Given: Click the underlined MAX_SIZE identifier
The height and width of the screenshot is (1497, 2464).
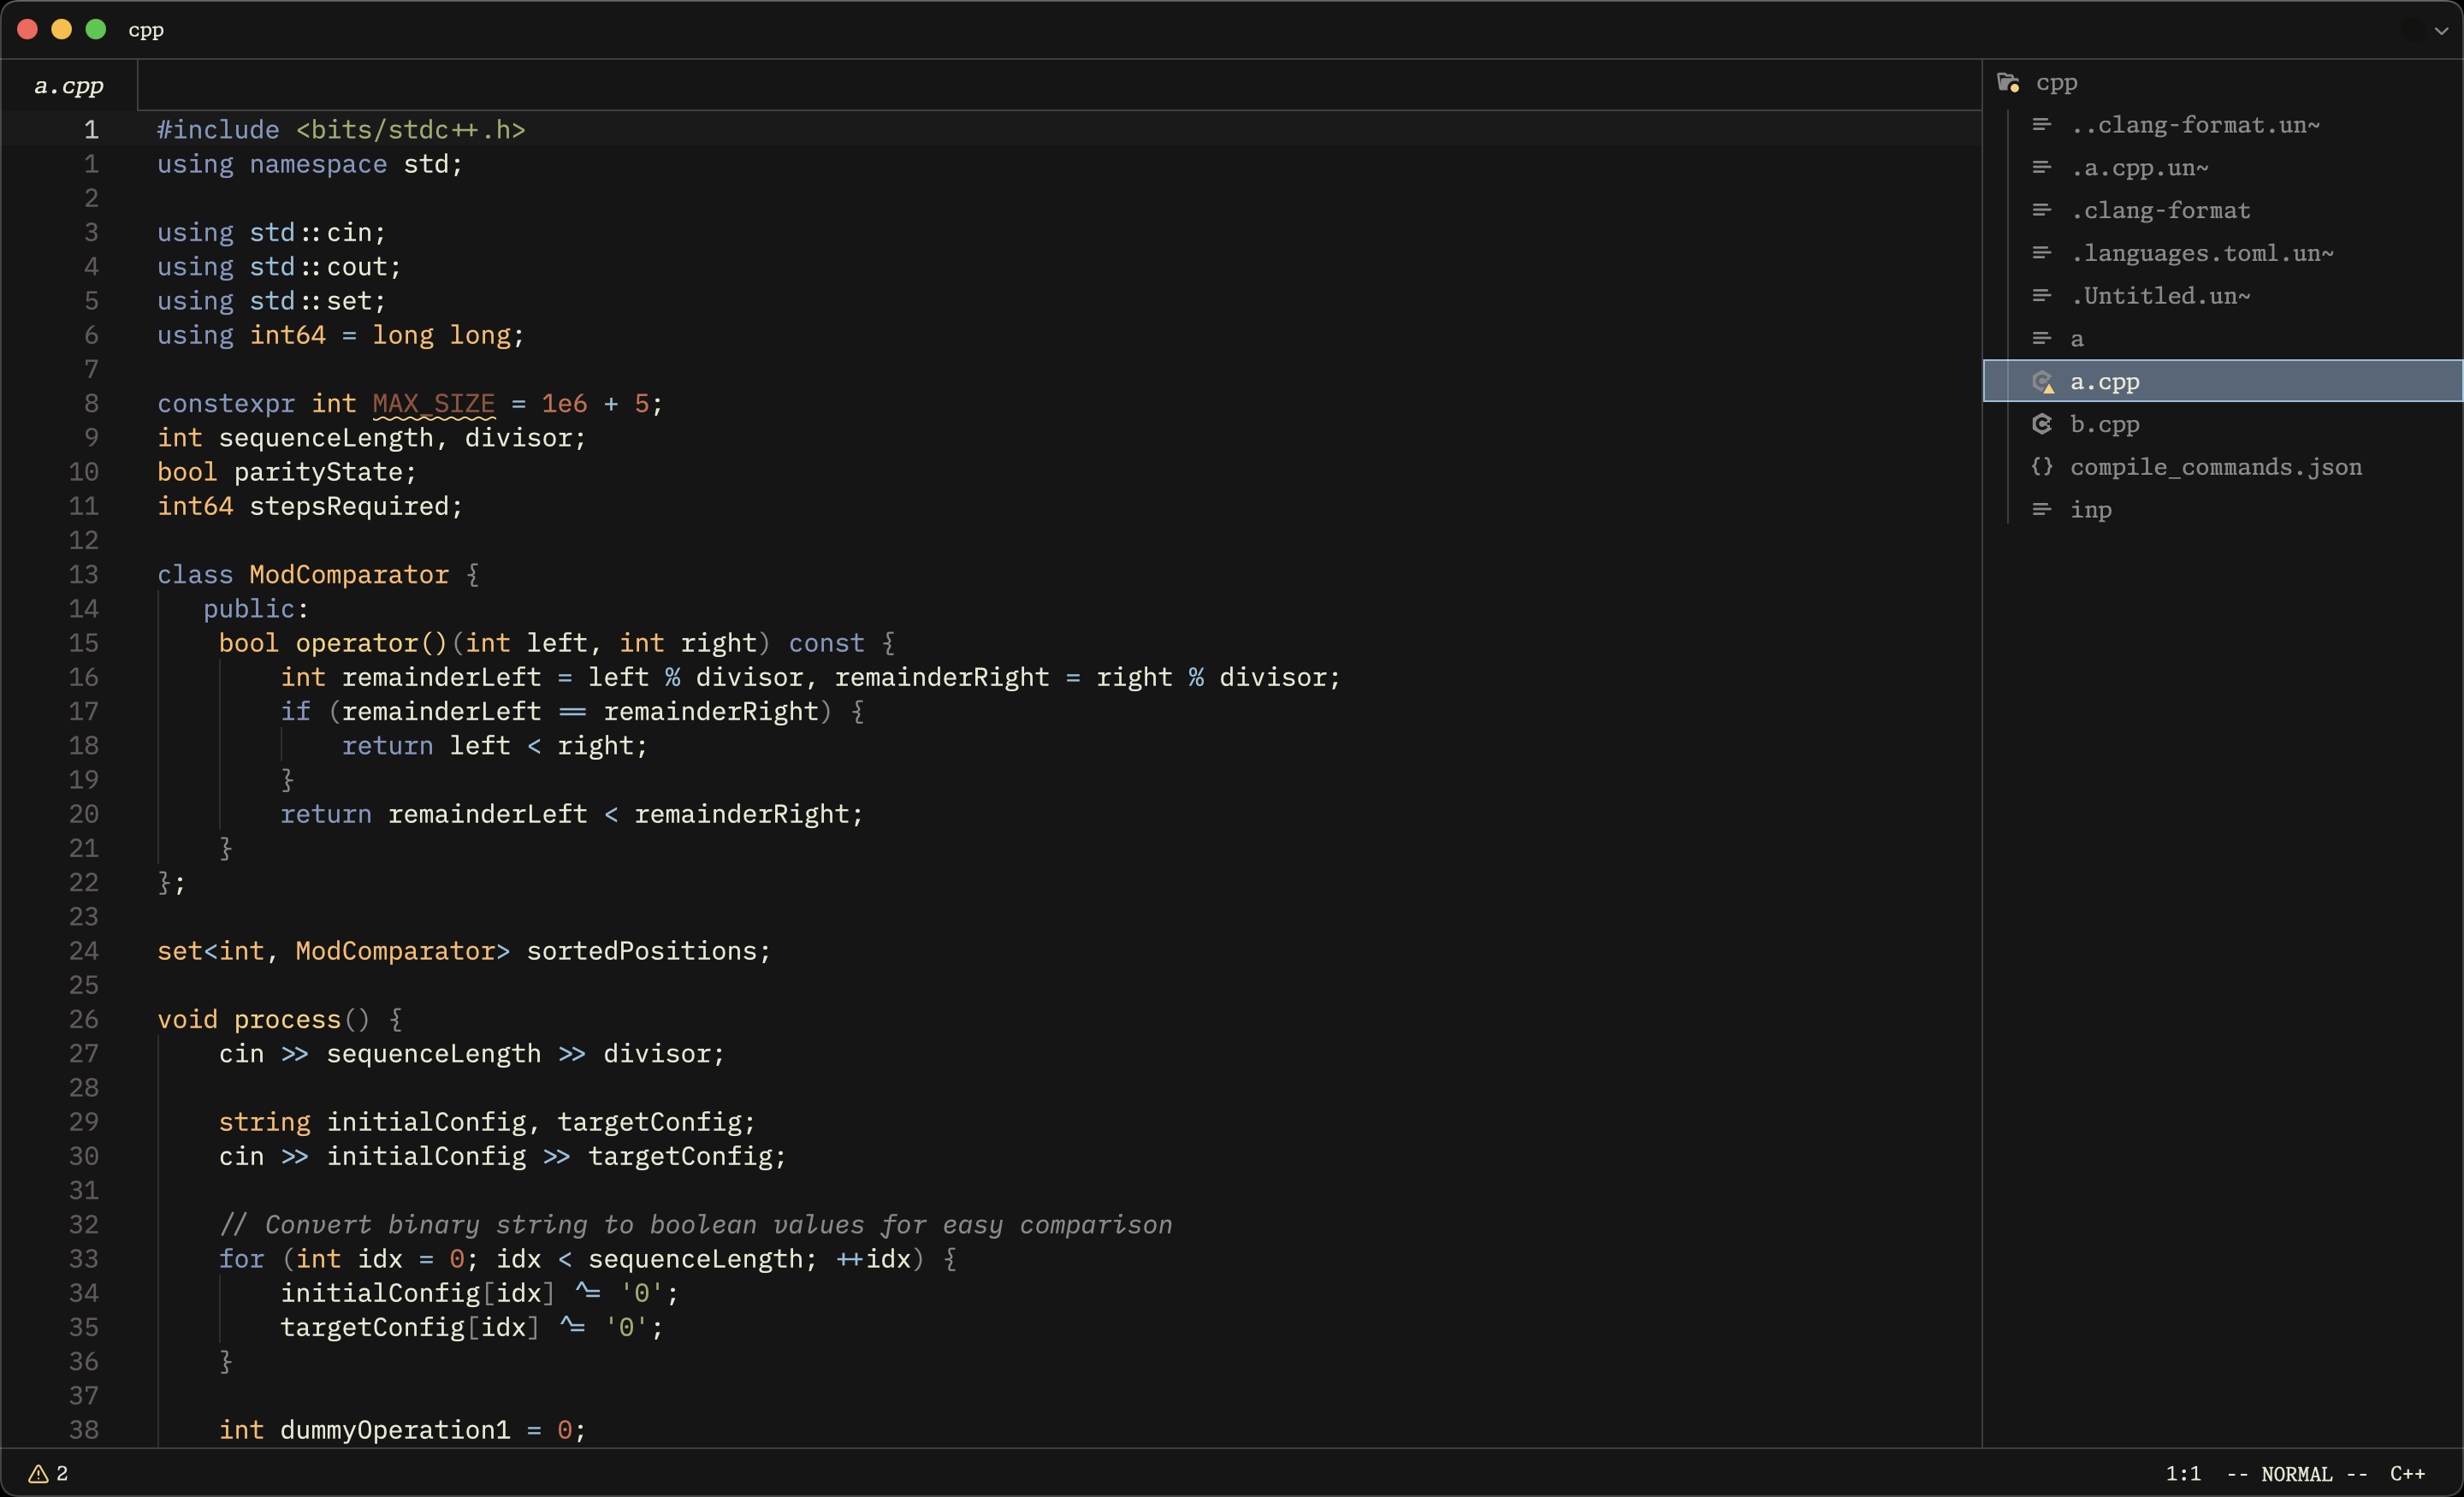Looking at the screenshot, I should [434, 404].
